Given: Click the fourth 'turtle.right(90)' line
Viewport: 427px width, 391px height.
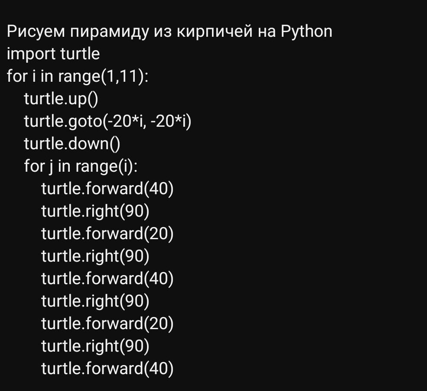Looking at the screenshot, I should (x=95, y=346).
